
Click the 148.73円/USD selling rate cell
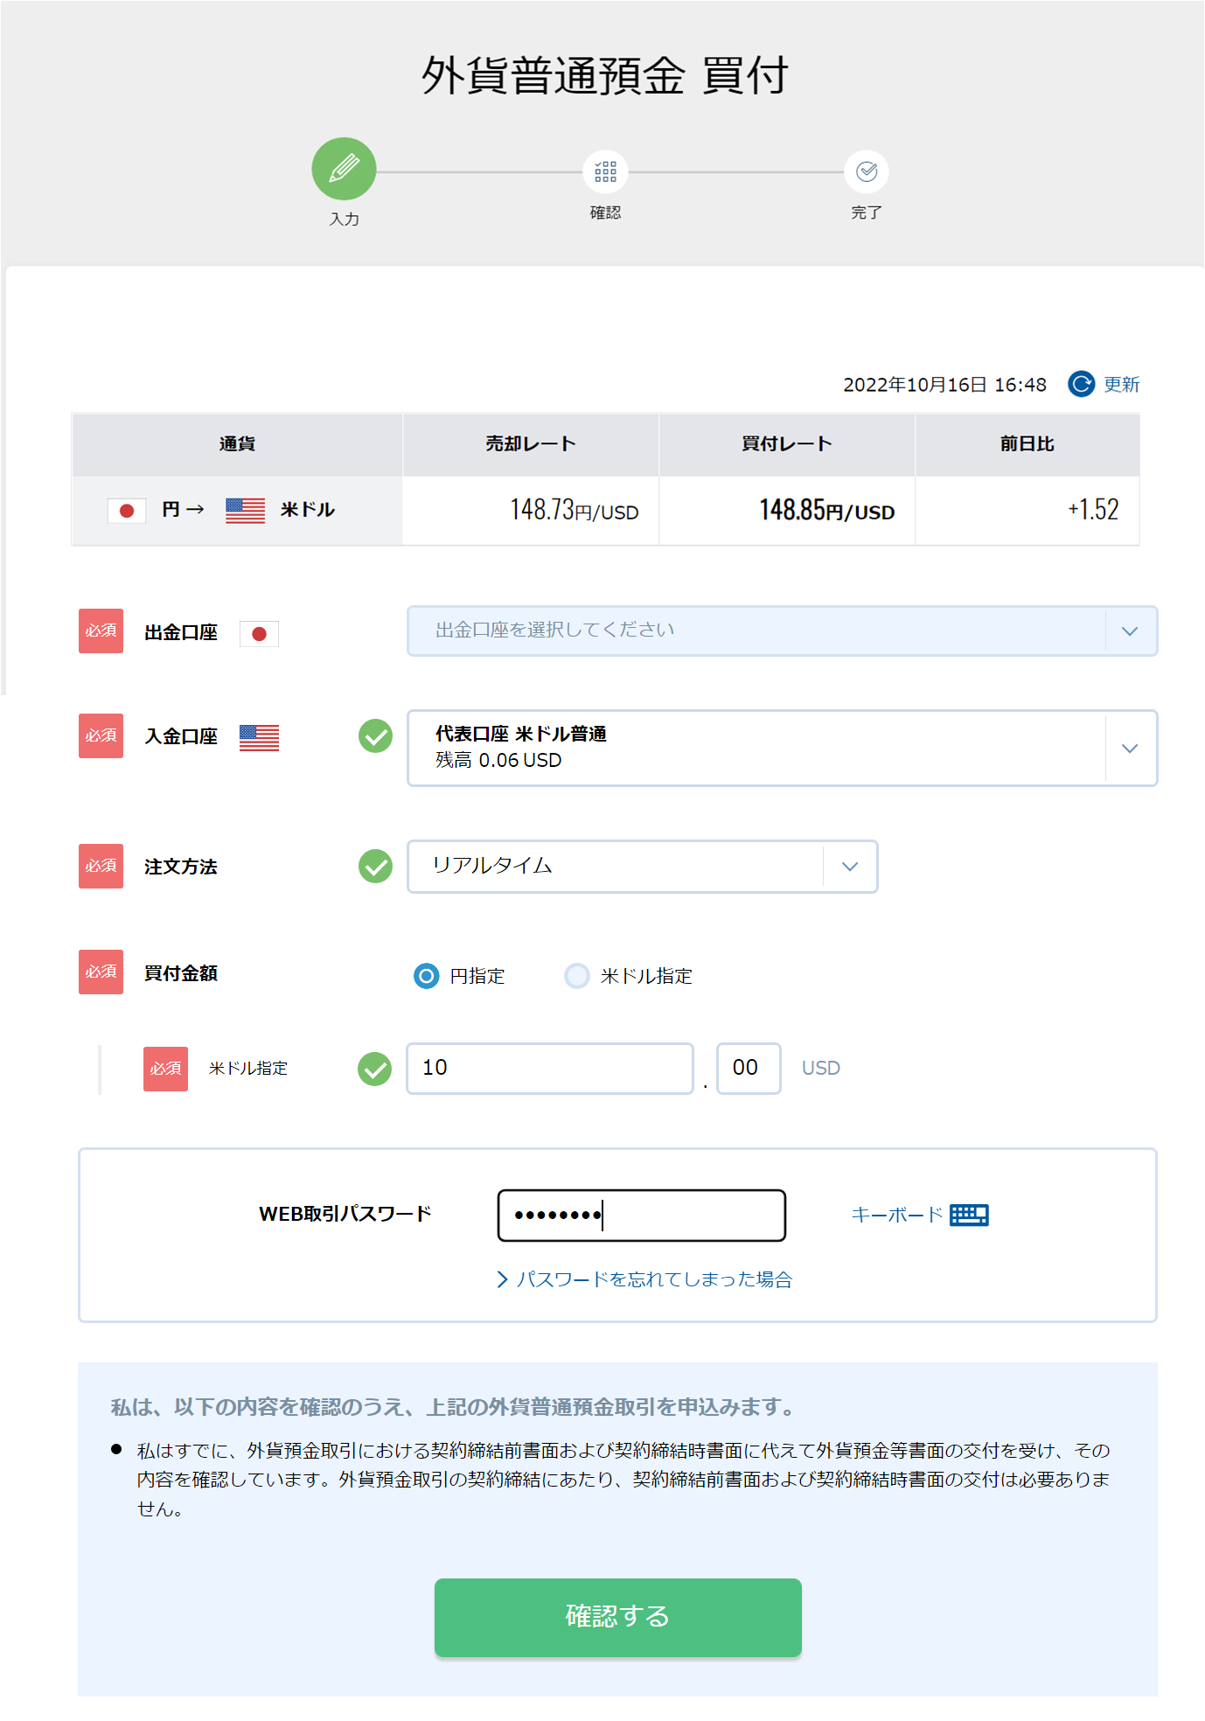coord(531,510)
